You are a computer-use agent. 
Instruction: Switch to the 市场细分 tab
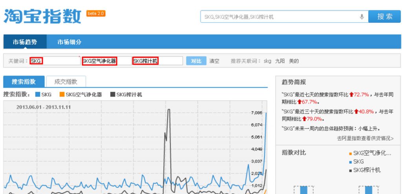(69, 42)
